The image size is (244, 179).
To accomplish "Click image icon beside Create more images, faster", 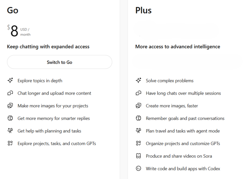I will pyautogui.click(x=138, y=106).
